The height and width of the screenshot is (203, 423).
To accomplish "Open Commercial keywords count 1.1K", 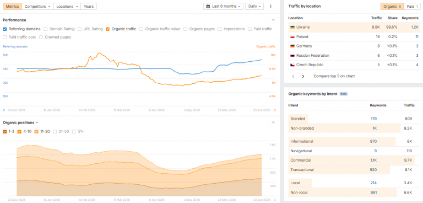I will coord(373,161).
